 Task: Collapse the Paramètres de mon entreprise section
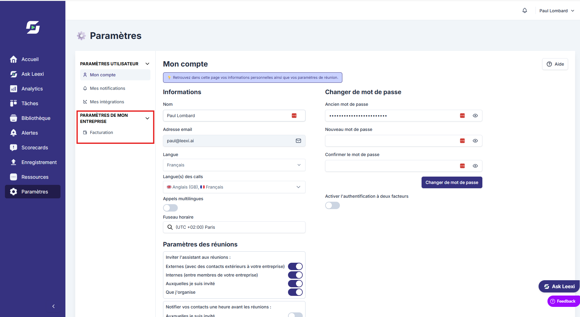point(147,118)
